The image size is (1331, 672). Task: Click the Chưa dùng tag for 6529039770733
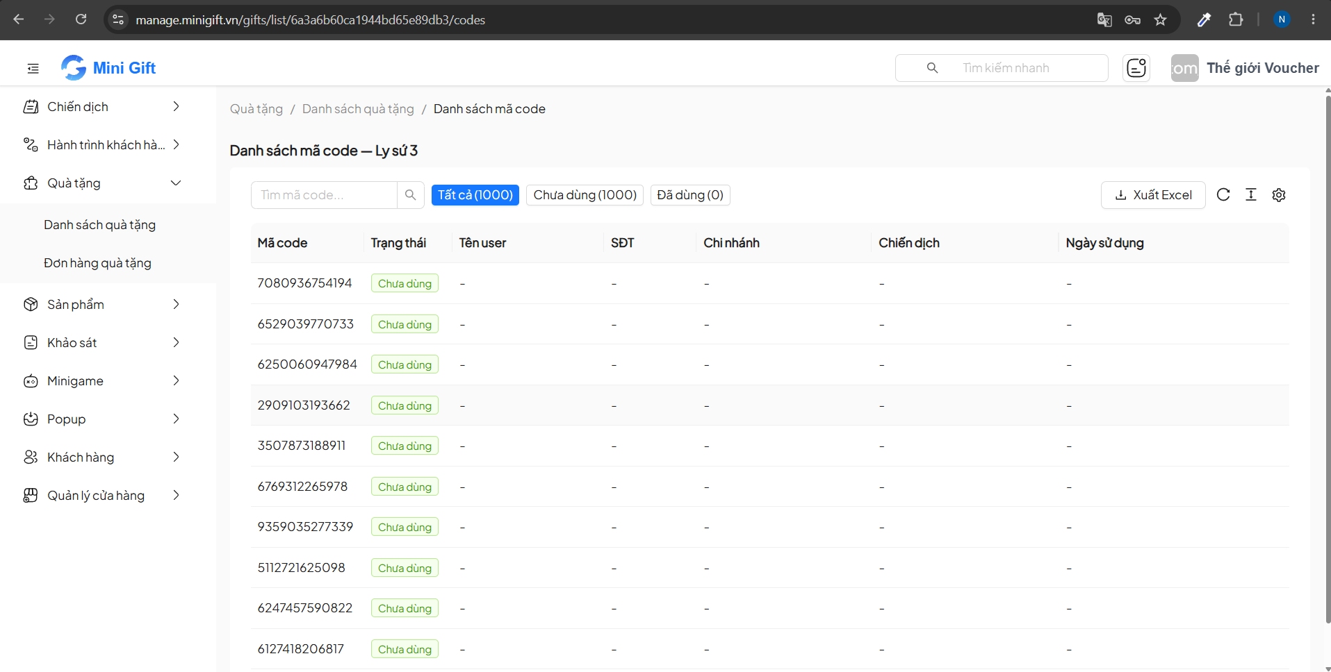(x=405, y=324)
